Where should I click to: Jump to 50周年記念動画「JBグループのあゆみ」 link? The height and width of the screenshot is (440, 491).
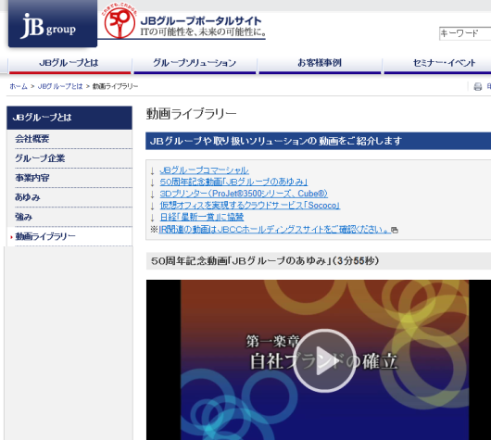click(x=233, y=182)
